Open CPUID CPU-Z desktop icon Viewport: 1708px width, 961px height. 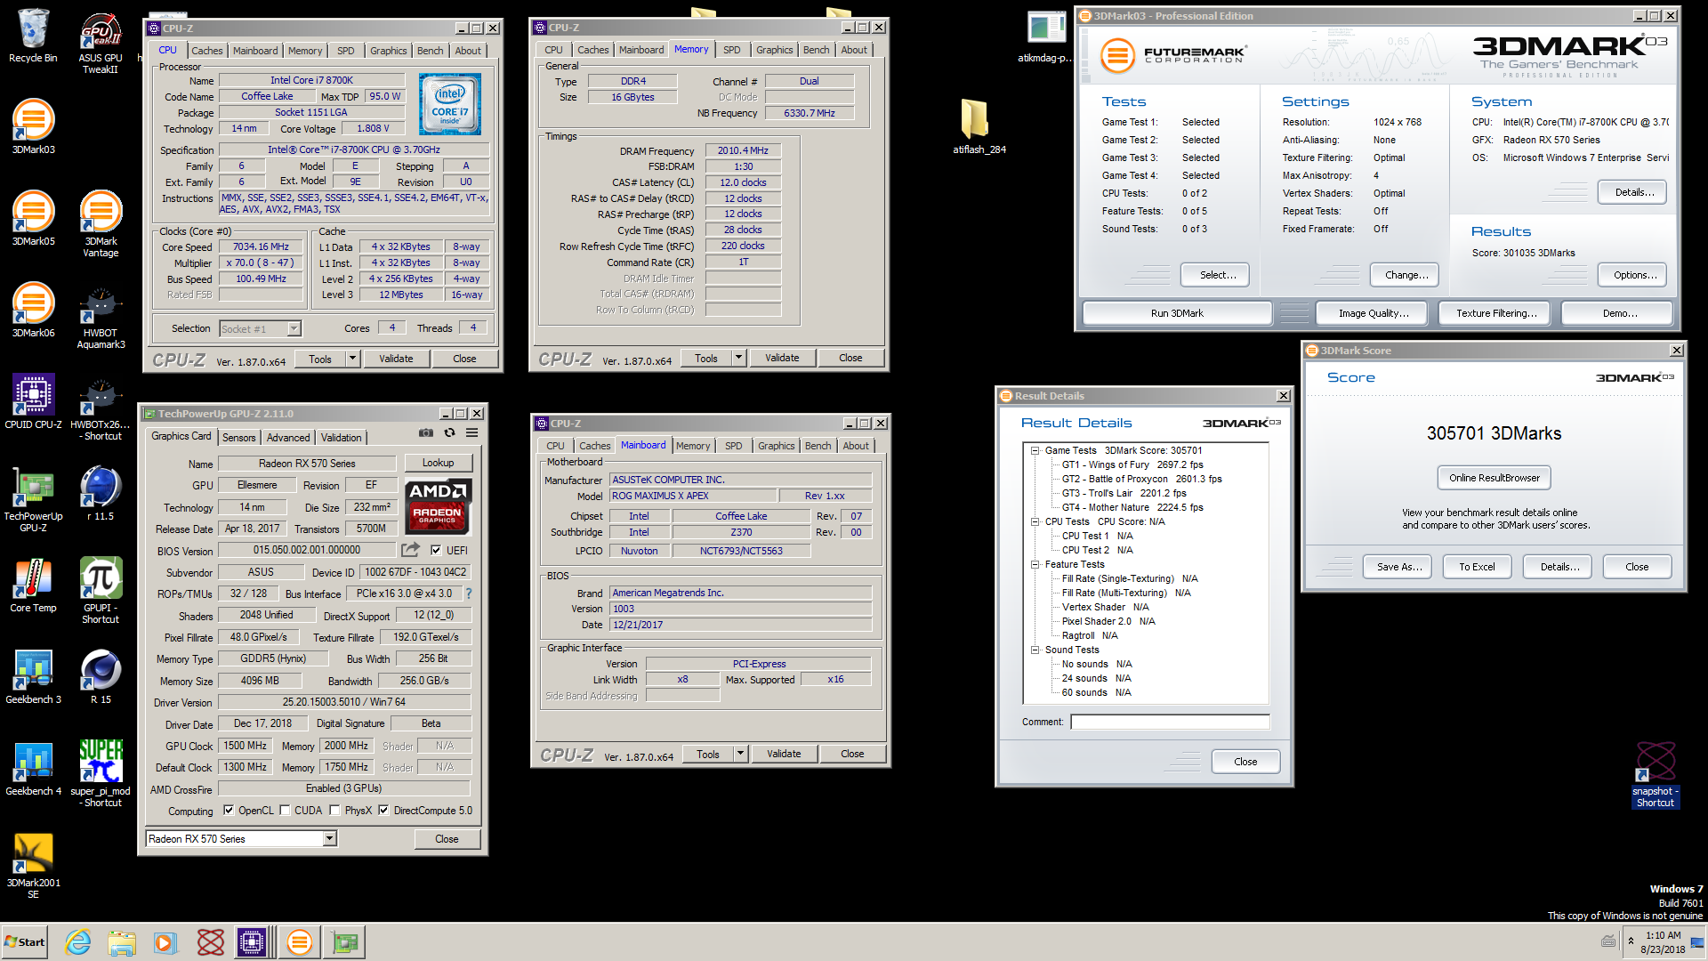pos(33,402)
